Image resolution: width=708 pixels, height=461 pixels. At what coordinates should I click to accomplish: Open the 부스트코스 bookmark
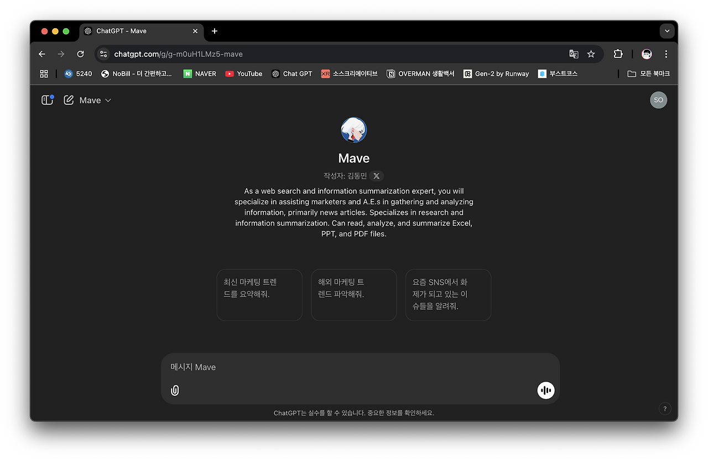pyautogui.click(x=558, y=73)
